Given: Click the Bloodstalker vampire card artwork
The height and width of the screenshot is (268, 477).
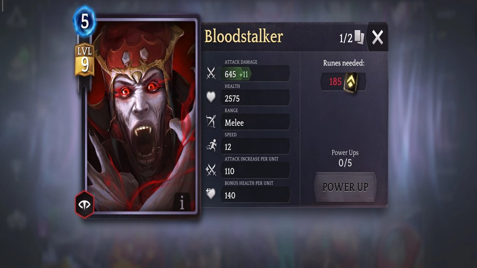Looking at the screenshot, I should 142,116.
